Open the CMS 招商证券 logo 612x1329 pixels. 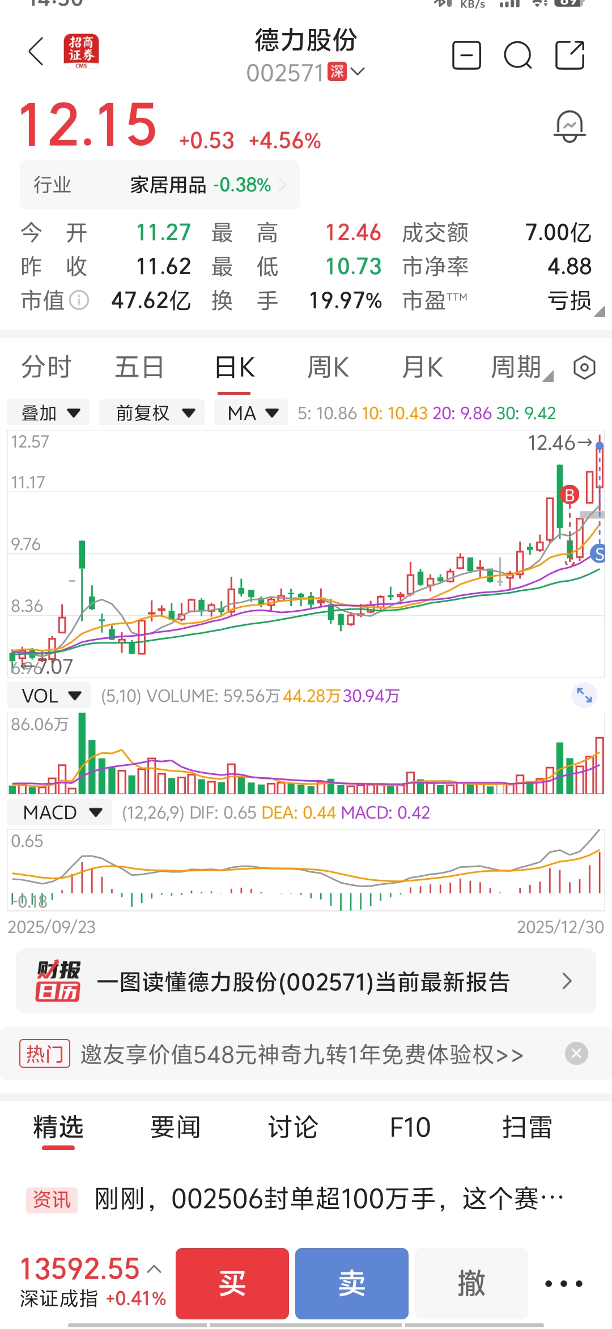[x=81, y=51]
